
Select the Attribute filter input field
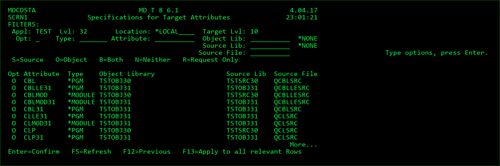point(174,38)
